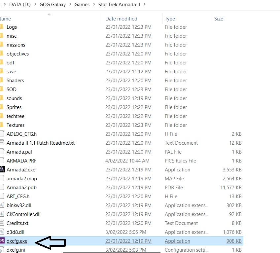
Task: Select the dxcfg.ini file
Action: coord(16,250)
